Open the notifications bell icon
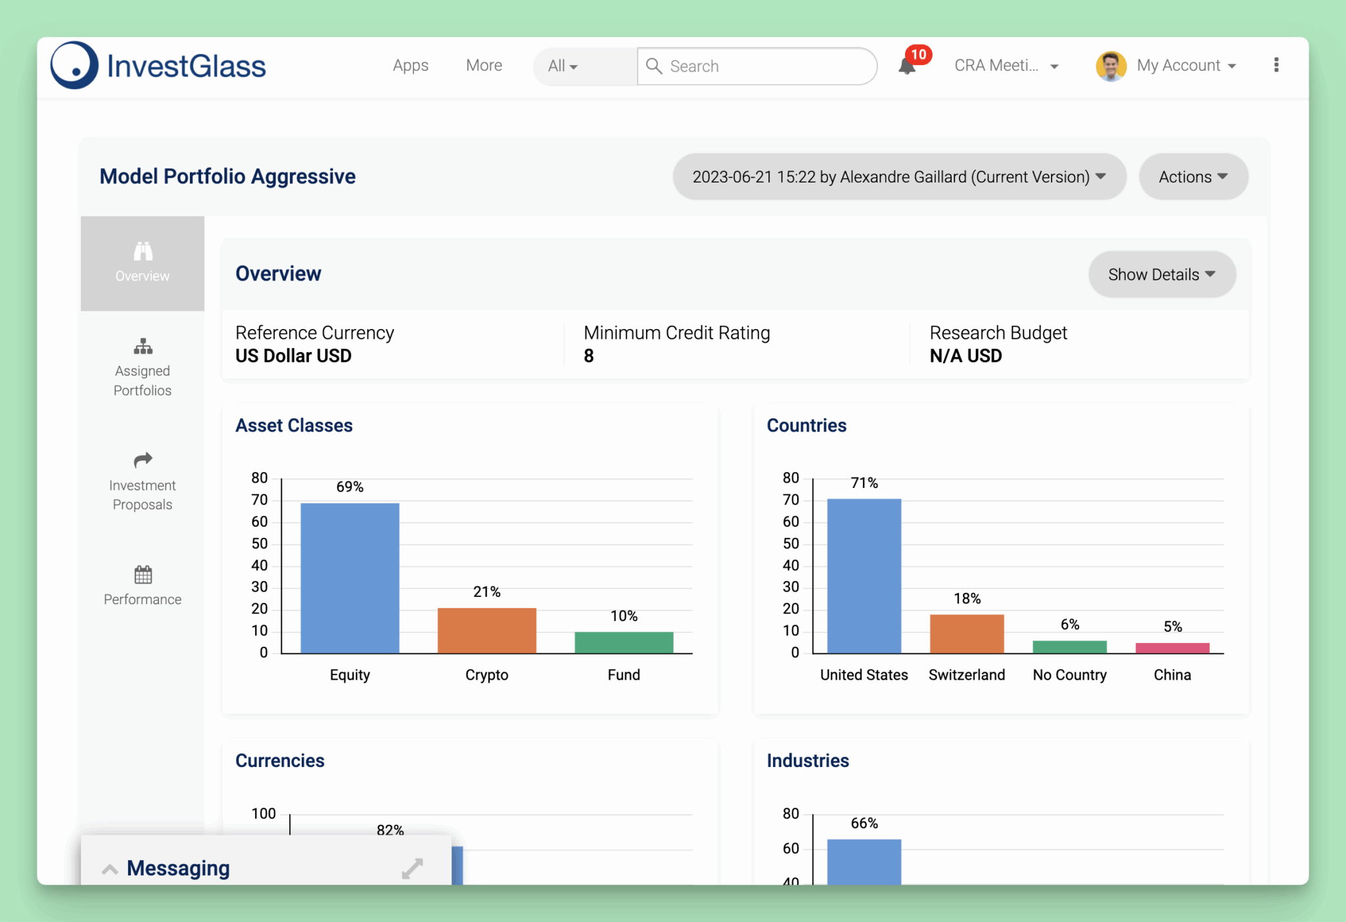1346x922 pixels. point(907,66)
